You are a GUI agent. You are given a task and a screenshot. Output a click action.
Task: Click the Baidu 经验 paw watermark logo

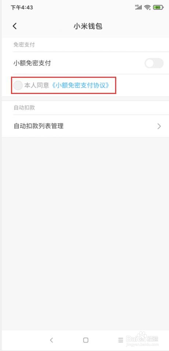coord(142,336)
